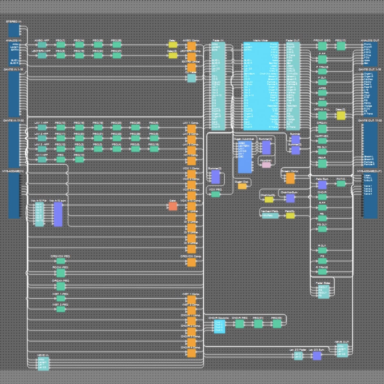Click the yellow Delay(3) block

click(x=341, y=115)
